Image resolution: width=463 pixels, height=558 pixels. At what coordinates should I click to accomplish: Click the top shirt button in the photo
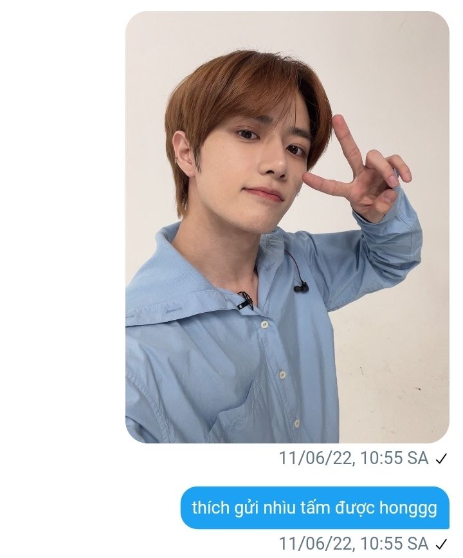[x=263, y=325]
